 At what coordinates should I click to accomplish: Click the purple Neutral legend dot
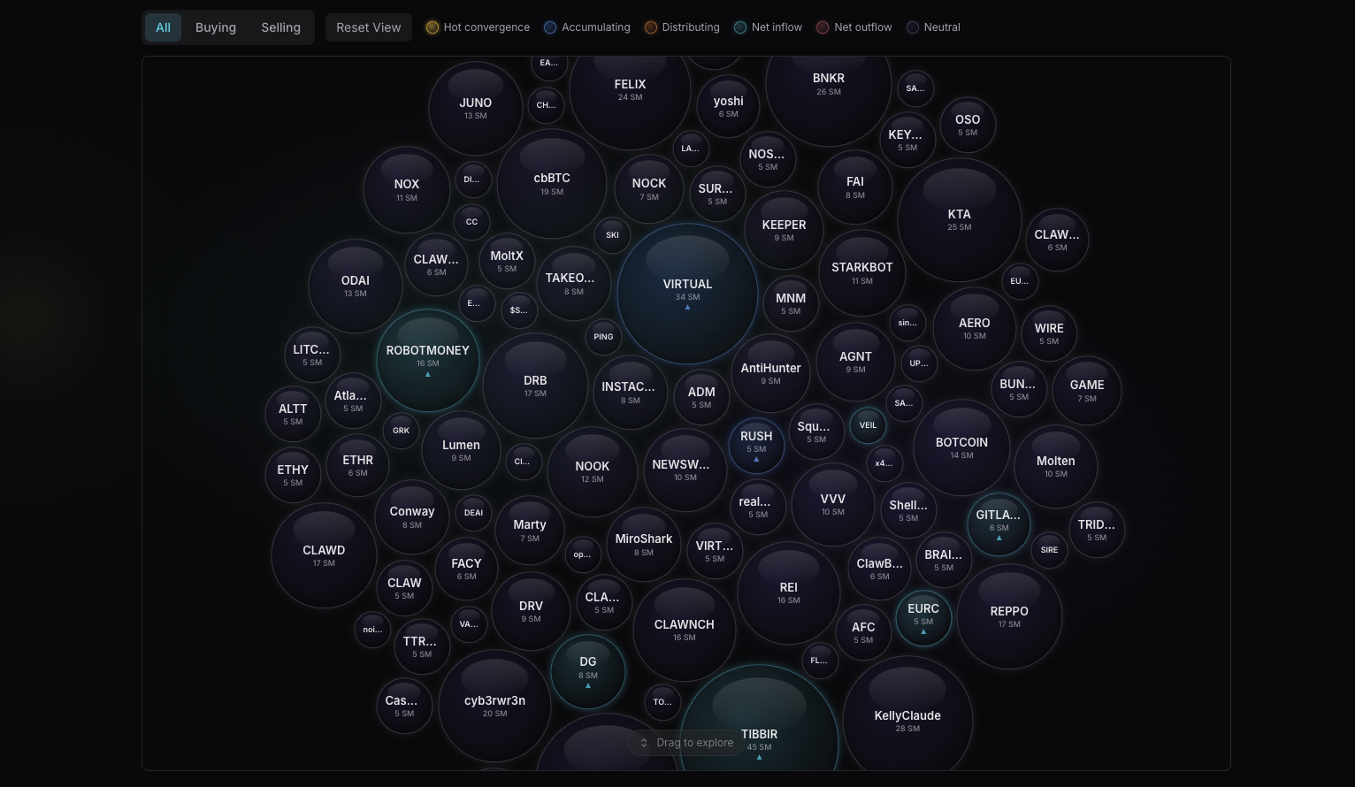pyautogui.click(x=912, y=27)
